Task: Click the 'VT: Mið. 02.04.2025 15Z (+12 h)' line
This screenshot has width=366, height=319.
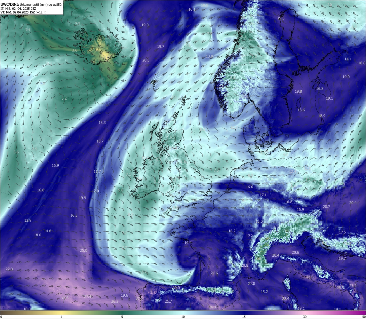Action: point(23,12)
